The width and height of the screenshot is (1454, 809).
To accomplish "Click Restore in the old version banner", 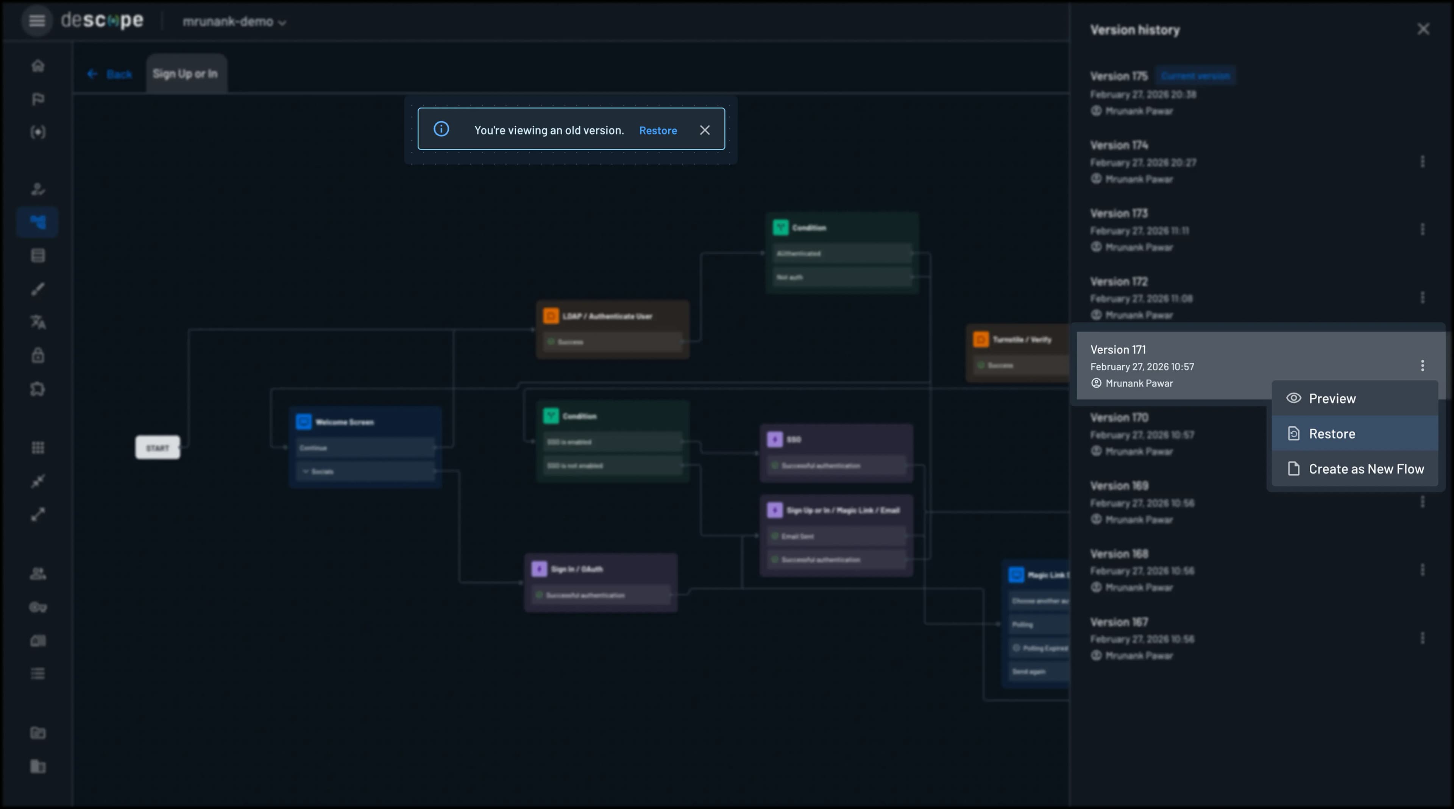I will click(x=658, y=130).
